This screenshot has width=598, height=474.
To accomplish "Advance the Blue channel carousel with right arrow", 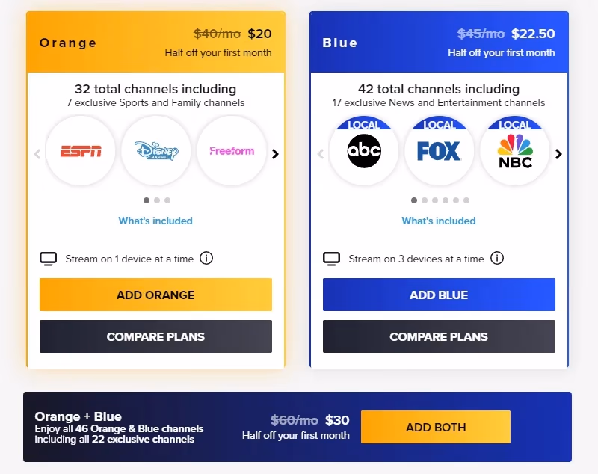I will click(x=558, y=153).
